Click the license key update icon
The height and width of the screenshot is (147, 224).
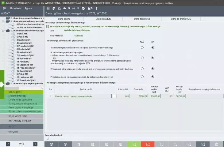(90, 8)
